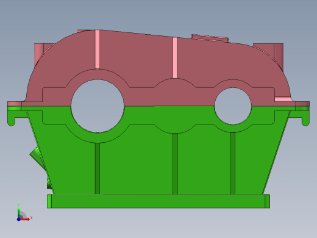Click the blue origin ball of triad

point(18,219)
